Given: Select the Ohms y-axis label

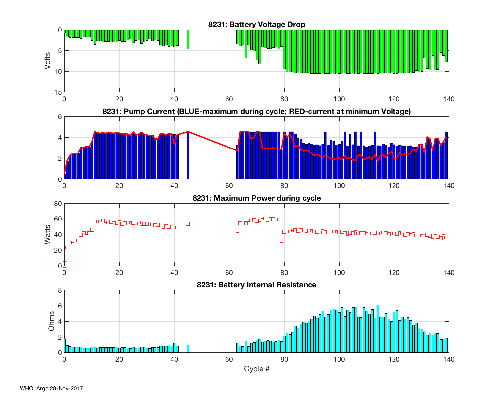Looking at the screenshot, I should click(x=51, y=321).
